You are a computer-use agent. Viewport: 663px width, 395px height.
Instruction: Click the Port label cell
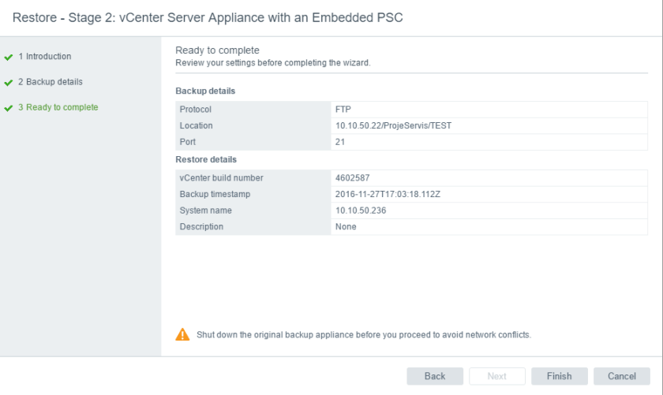tap(253, 142)
